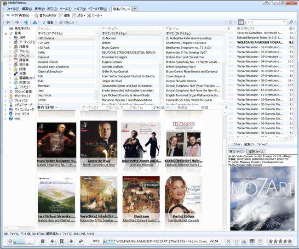
Task: Select artist Bruno Canino
Action: (x=130, y=48)
